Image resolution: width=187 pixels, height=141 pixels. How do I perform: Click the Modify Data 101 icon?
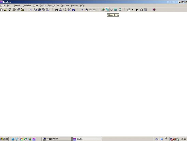pos(48,10)
